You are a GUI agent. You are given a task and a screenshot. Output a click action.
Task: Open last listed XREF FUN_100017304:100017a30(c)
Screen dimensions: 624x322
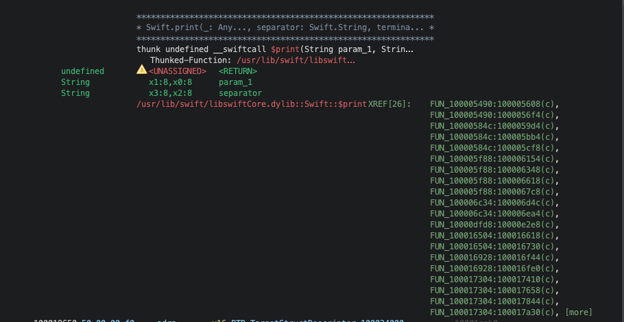tap(492, 312)
